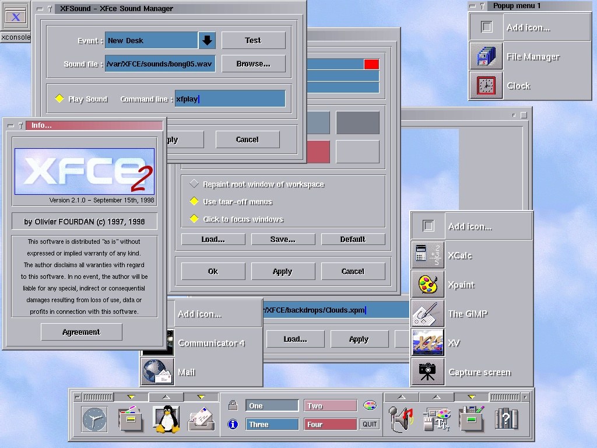Click the color palette setup icon
The height and width of the screenshot is (448, 597).
tap(370, 405)
